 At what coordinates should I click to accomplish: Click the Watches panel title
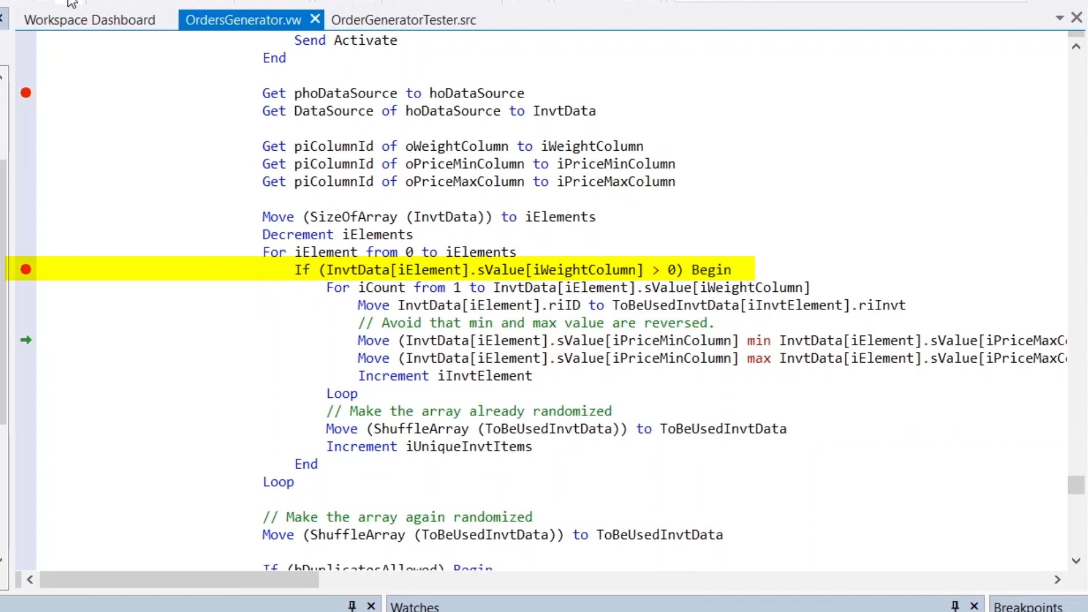click(415, 606)
